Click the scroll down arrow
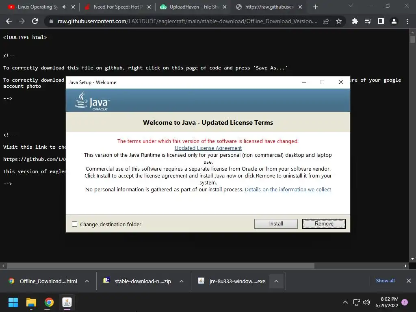416x312 pixels. click(412, 259)
